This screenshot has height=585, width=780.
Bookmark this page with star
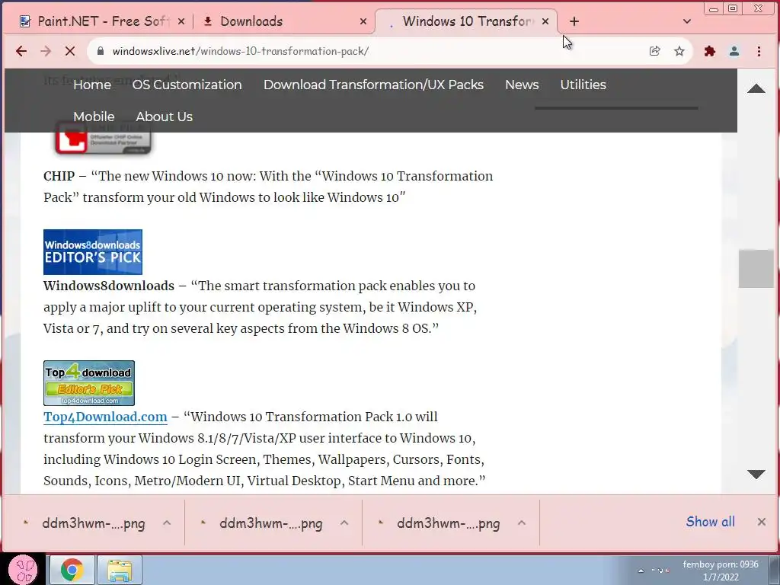679,51
